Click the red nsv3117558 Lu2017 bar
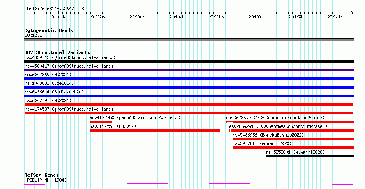The width and height of the screenshot is (365, 189). [x=155, y=130]
